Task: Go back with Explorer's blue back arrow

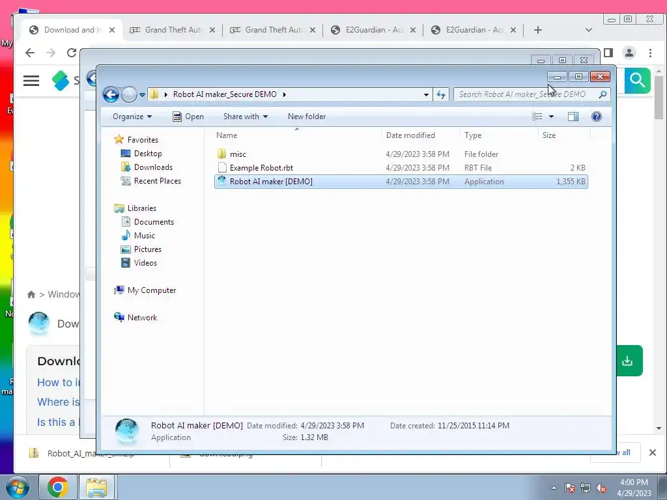Action: click(x=111, y=94)
